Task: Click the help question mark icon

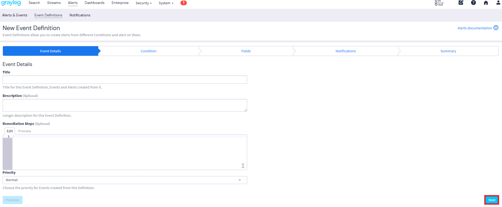Action: [473, 3]
